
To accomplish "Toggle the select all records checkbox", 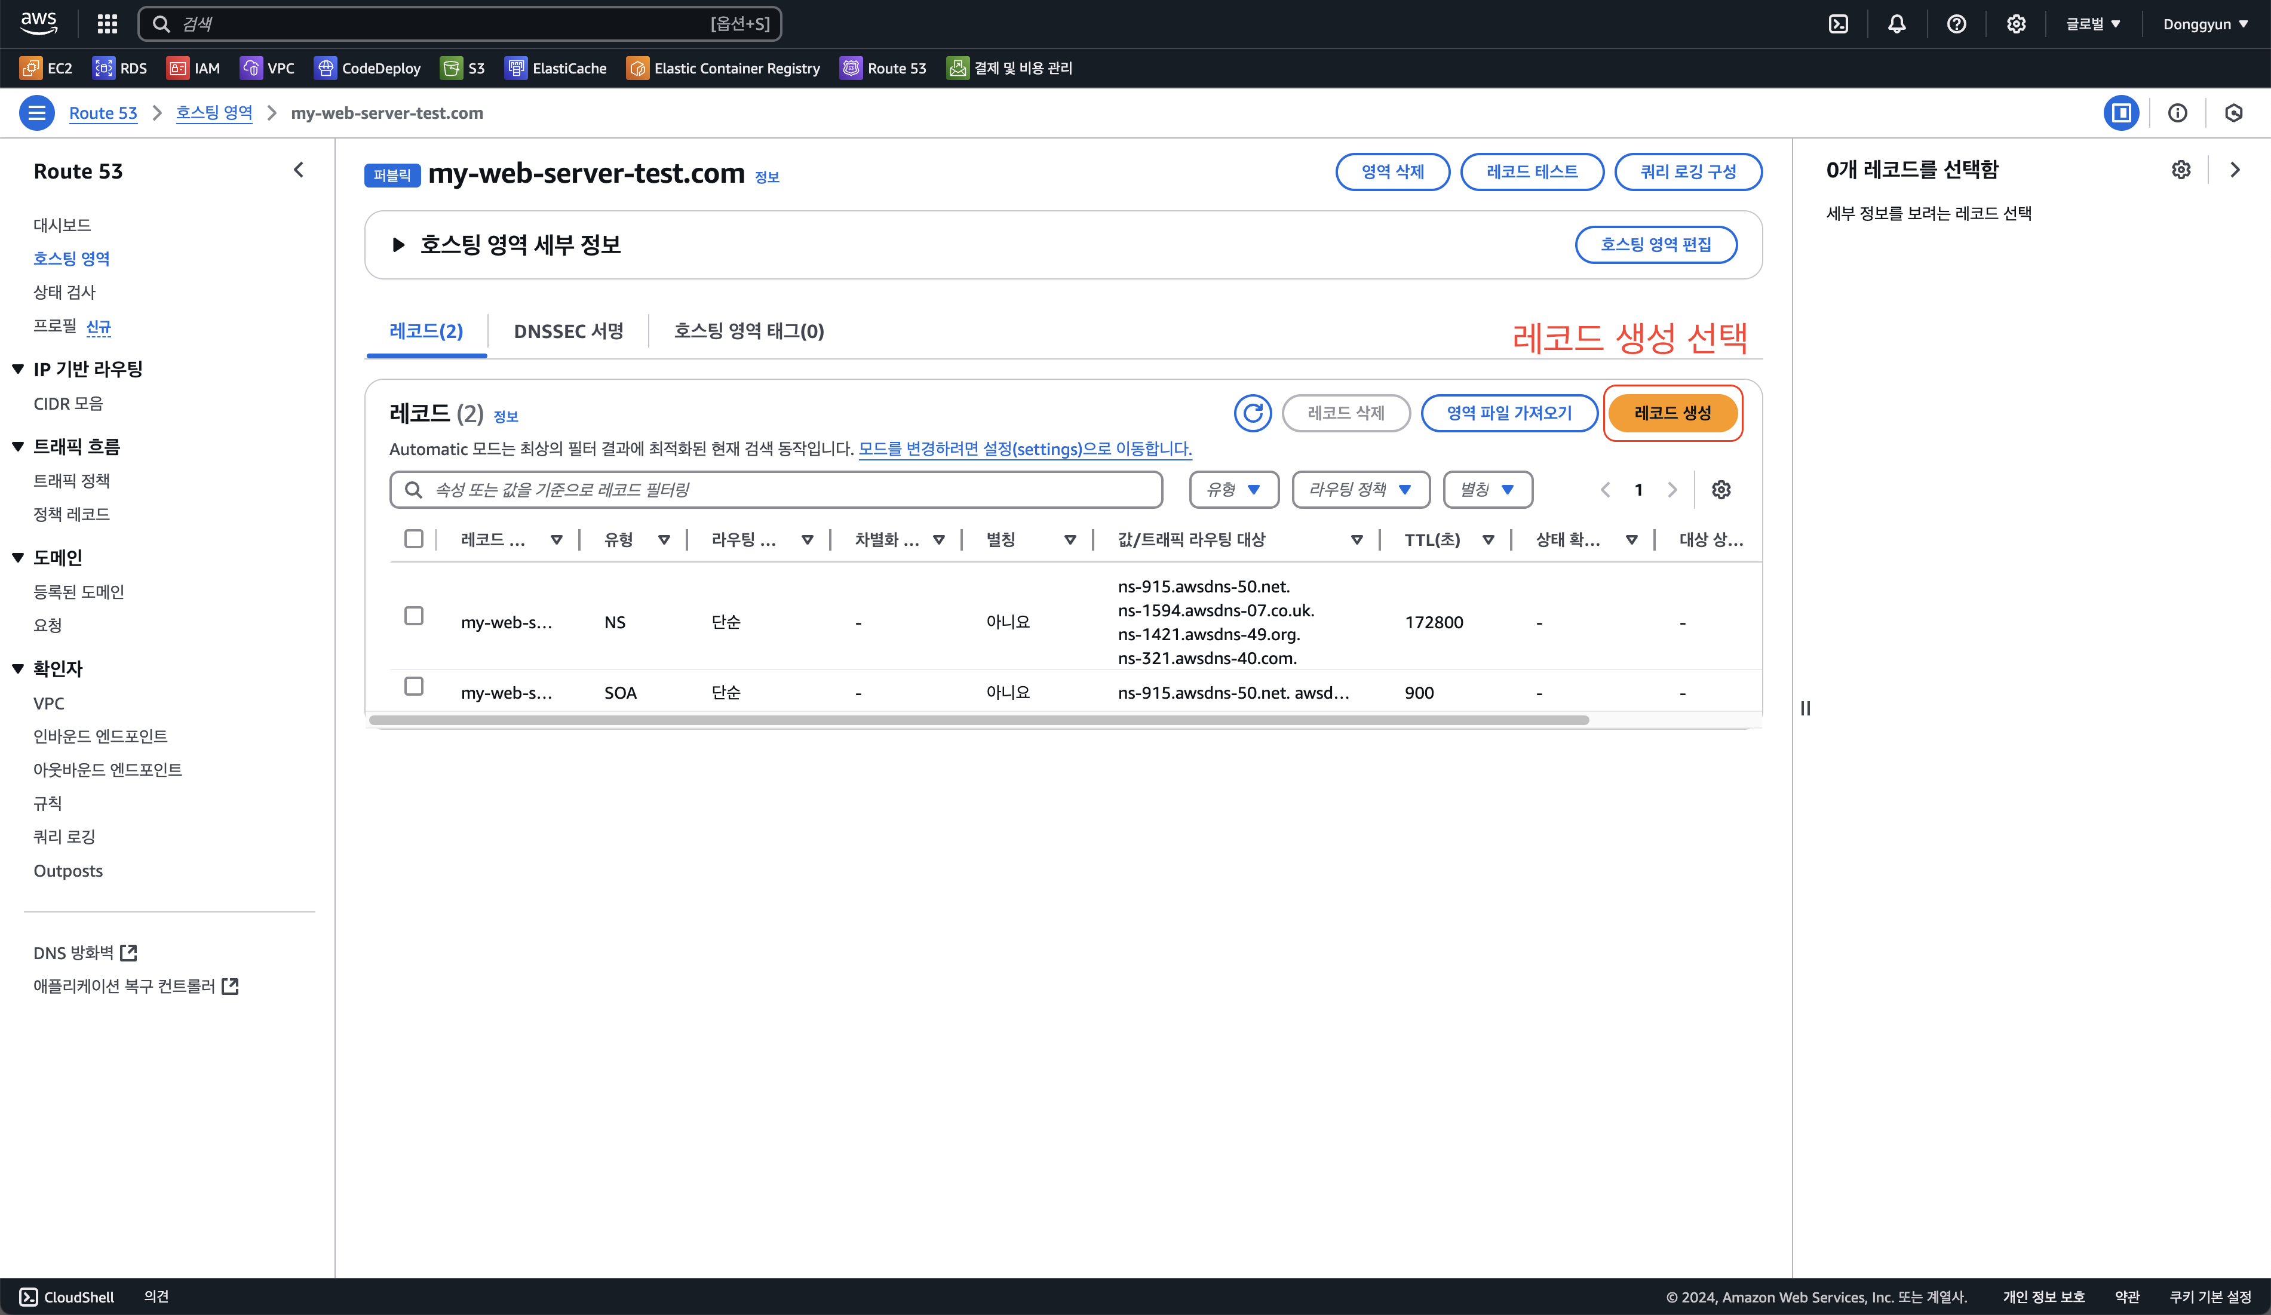I will point(414,539).
